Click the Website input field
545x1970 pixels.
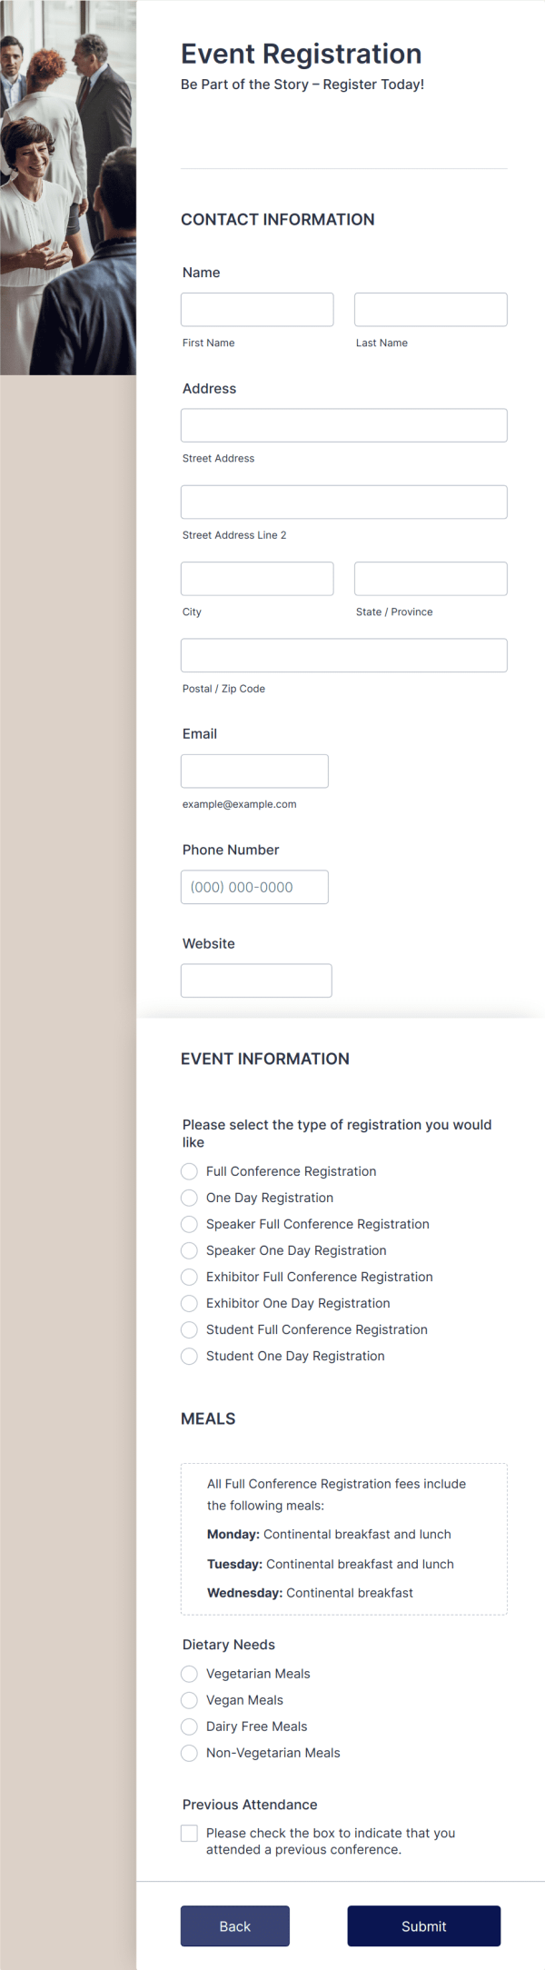(x=256, y=980)
